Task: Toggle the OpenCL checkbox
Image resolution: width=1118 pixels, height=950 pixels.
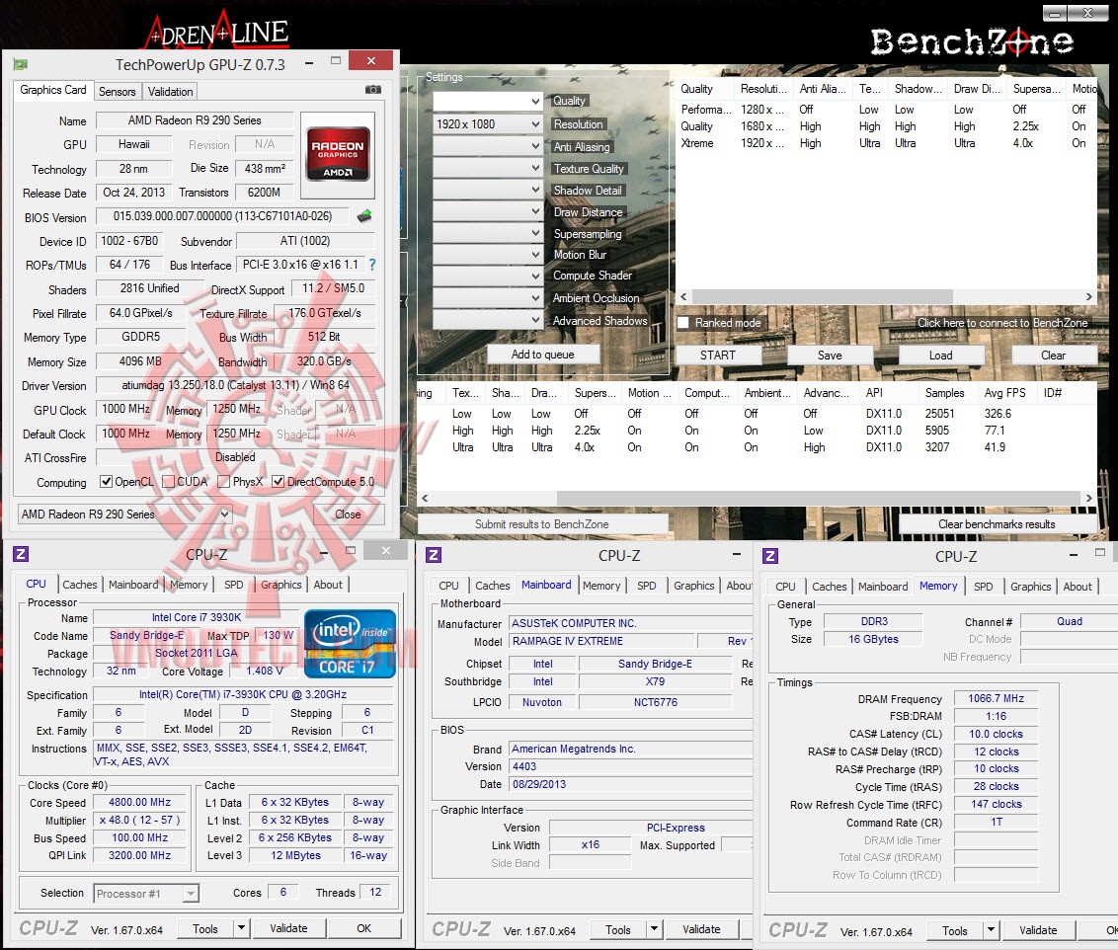Action: [x=107, y=482]
